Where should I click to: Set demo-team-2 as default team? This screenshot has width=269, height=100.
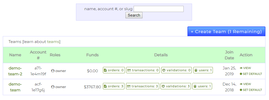tap(251, 74)
